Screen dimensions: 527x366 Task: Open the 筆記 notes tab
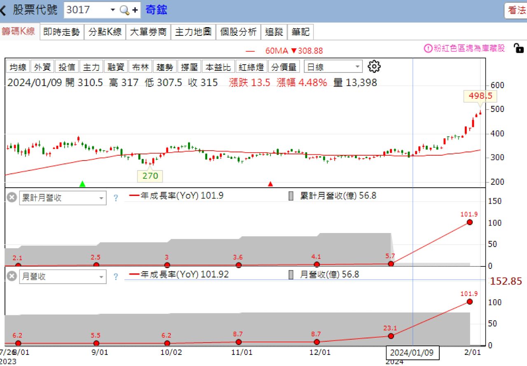click(301, 32)
